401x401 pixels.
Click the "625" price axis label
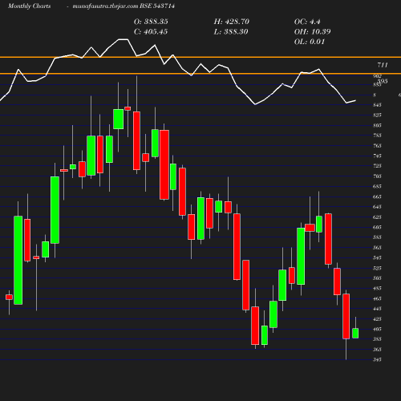click(377, 217)
